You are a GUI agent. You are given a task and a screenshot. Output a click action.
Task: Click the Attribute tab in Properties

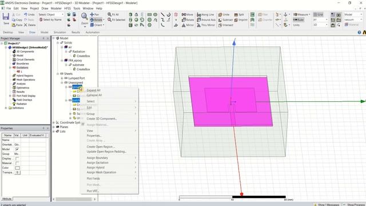pyautogui.click(x=6, y=199)
